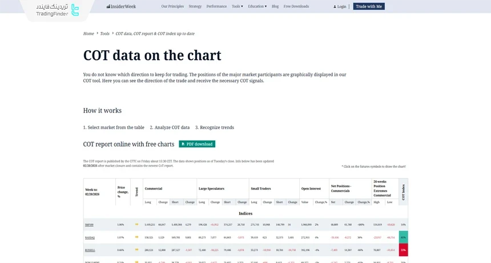The width and height of the screenshot is (491, 263).
Task: Open the Login link with user icon
Action: click(340, 7)
